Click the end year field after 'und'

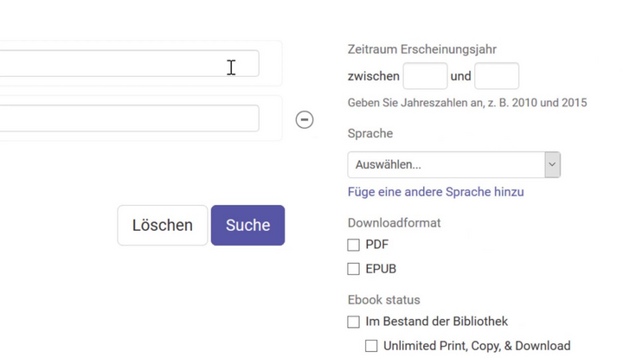pos(497,76)
